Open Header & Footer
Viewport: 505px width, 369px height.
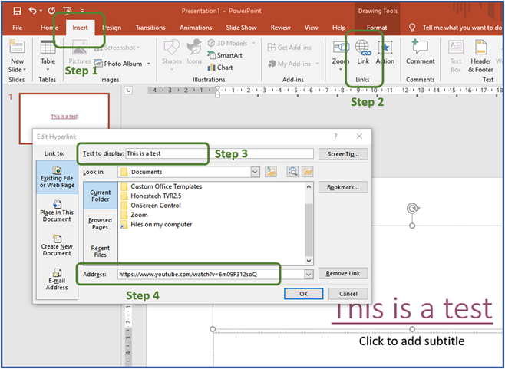(480, 56)
